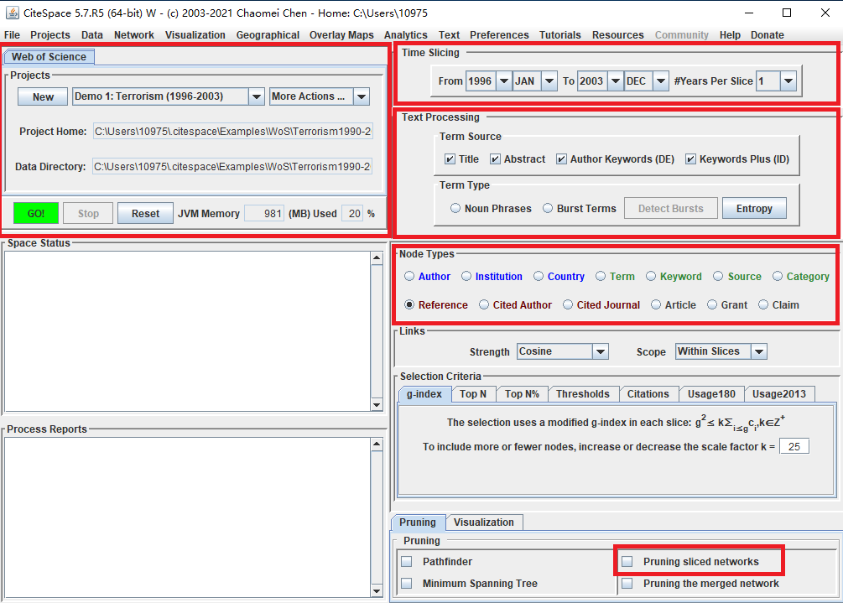Enable Pruning sliced networks checkbox
843x603 pixels.
627,562
